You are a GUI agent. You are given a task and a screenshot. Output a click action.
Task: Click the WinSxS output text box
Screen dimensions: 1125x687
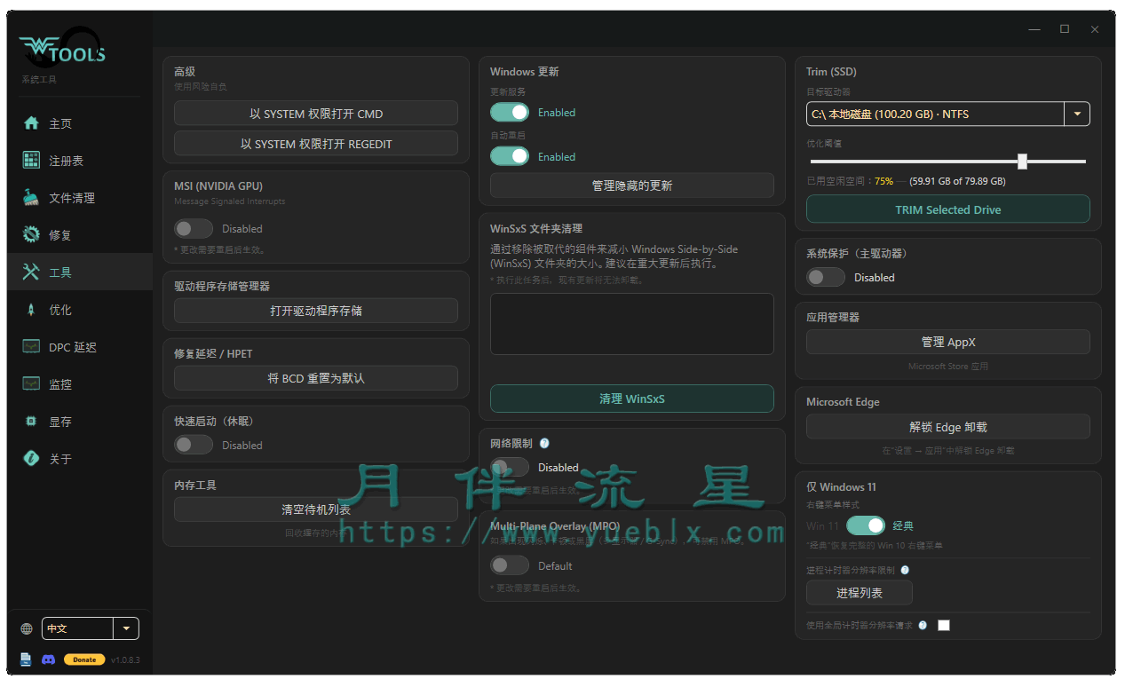tap(632, 324)
